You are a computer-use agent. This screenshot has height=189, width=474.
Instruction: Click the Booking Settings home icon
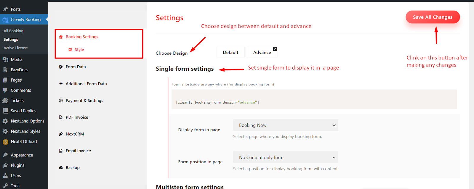pos(61,37)
